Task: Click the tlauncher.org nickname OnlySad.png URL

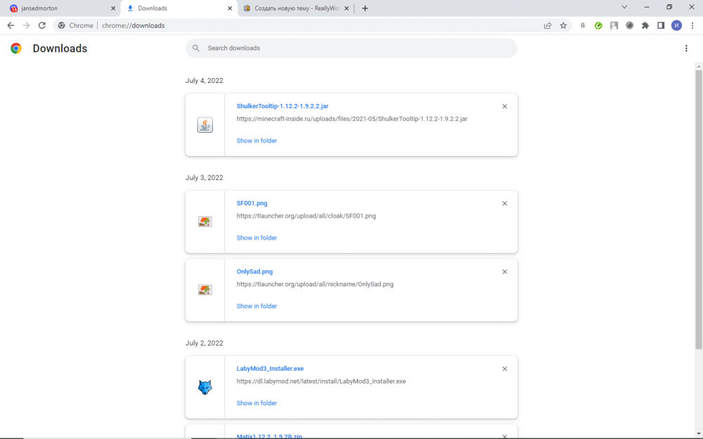Action: pos(315,284)
